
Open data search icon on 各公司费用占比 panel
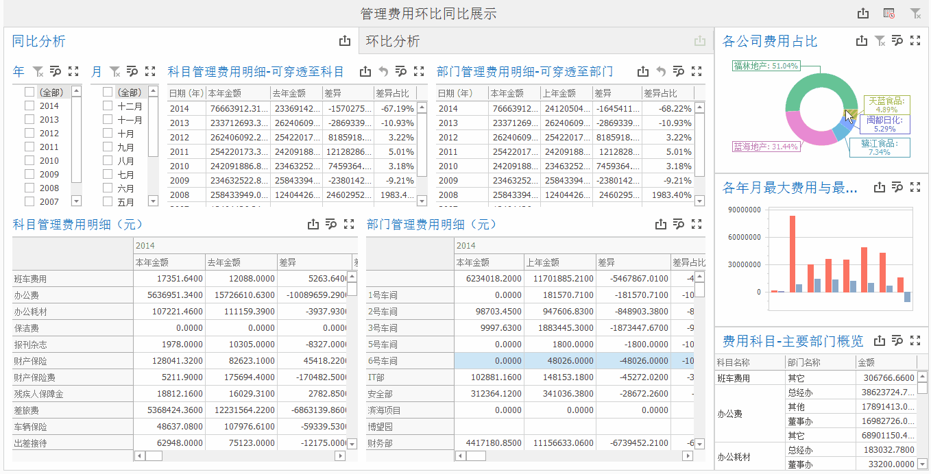(897, 40)
